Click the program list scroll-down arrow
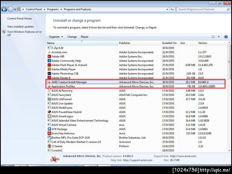Screen dimensions: 232x174 [x=229, y=150]
